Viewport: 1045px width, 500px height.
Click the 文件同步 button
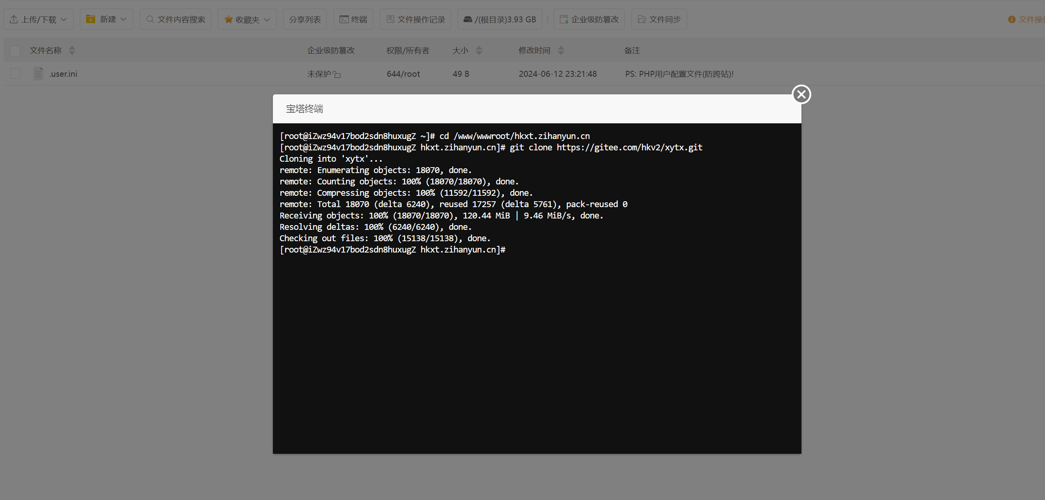(659, 20)
